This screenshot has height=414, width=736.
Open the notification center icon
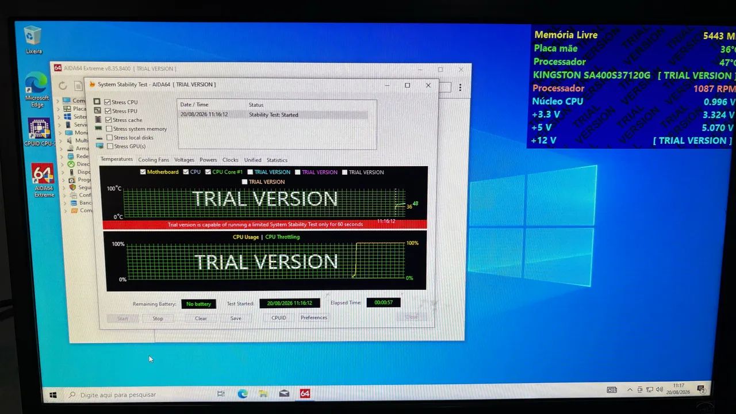point(701,389)
